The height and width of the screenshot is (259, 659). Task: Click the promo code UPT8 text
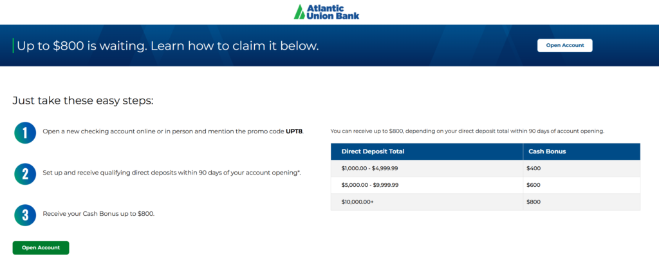click(293, 131)
